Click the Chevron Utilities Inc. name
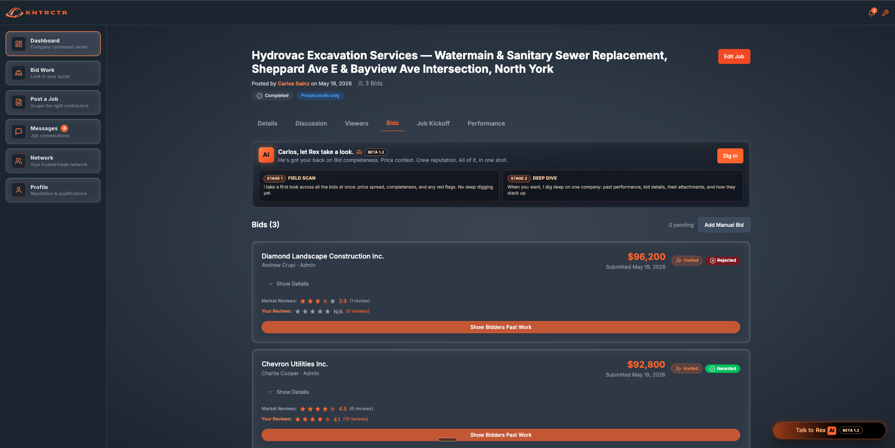Image resolution: width=895 pixels, height=448 pixels. tap(295, 364)
